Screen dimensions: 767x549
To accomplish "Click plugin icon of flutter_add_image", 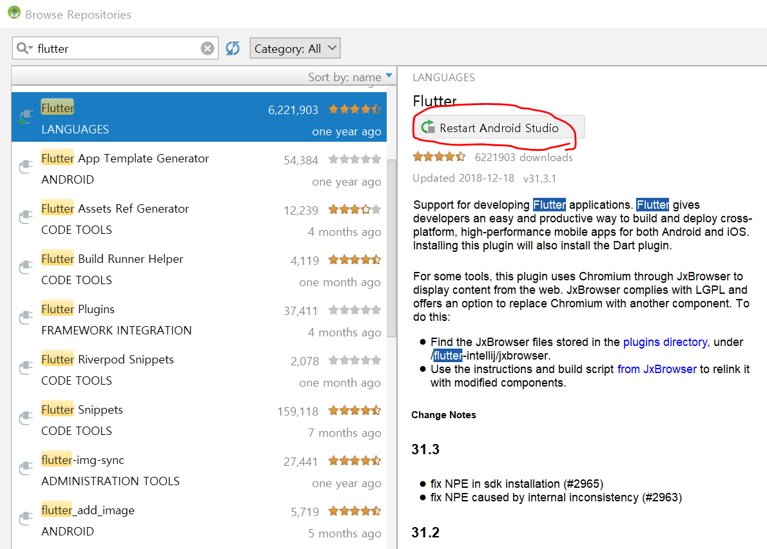I will click(x=25, y=518).
